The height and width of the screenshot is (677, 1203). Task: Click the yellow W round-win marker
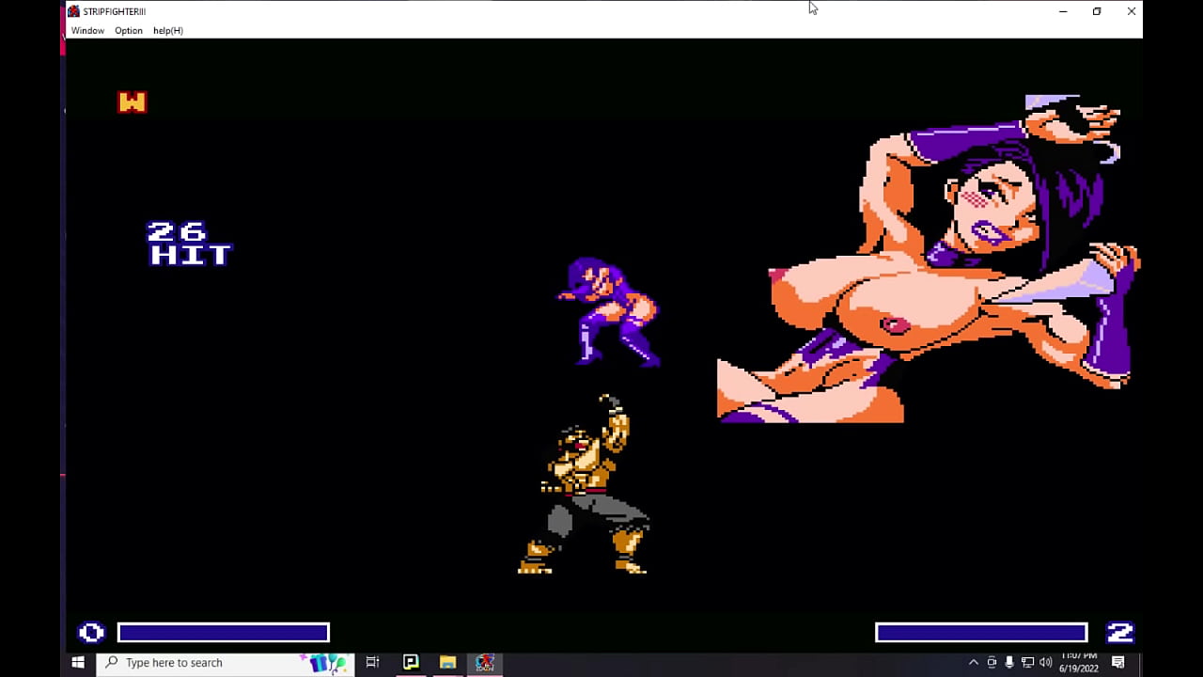pos(132,102)
